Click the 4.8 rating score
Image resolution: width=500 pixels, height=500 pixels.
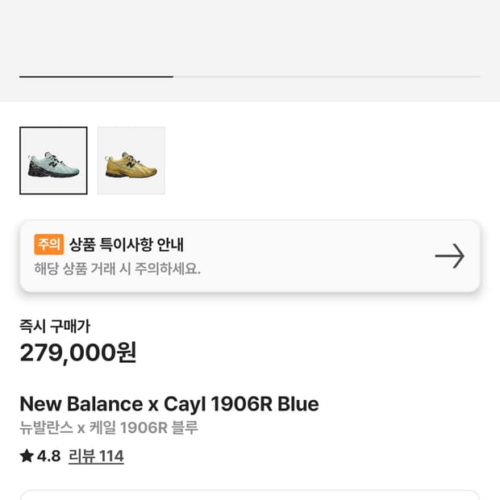48,456
